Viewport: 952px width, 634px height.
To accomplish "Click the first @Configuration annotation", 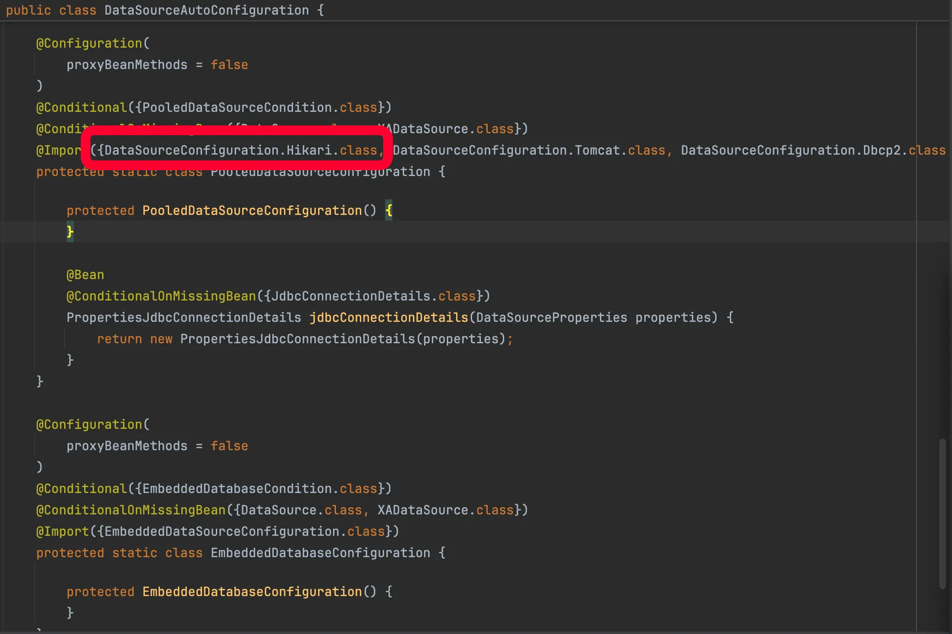I will (89, 43).
